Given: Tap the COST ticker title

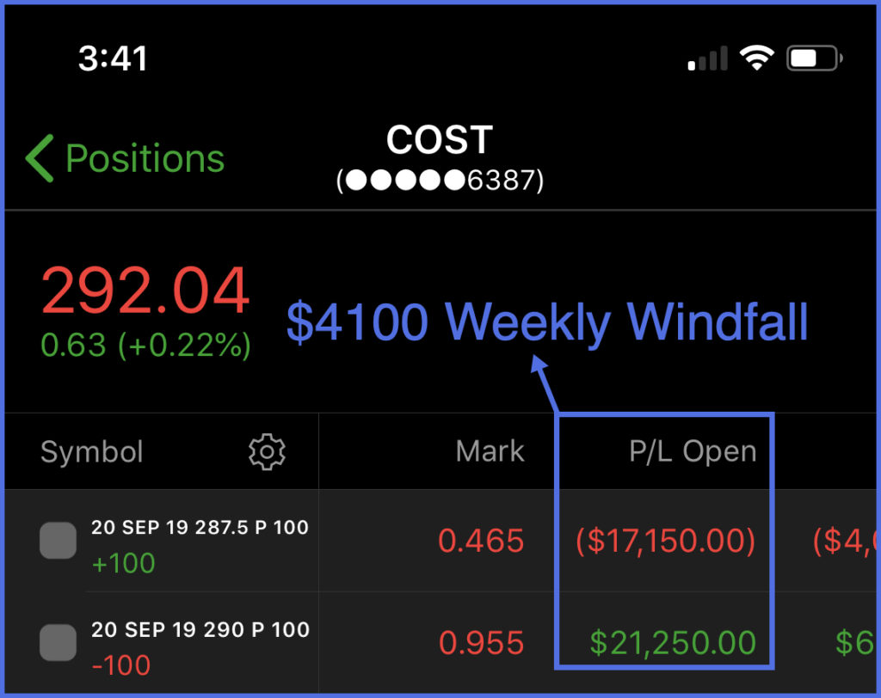Looking at the screenshot, I should pos(439,140).
